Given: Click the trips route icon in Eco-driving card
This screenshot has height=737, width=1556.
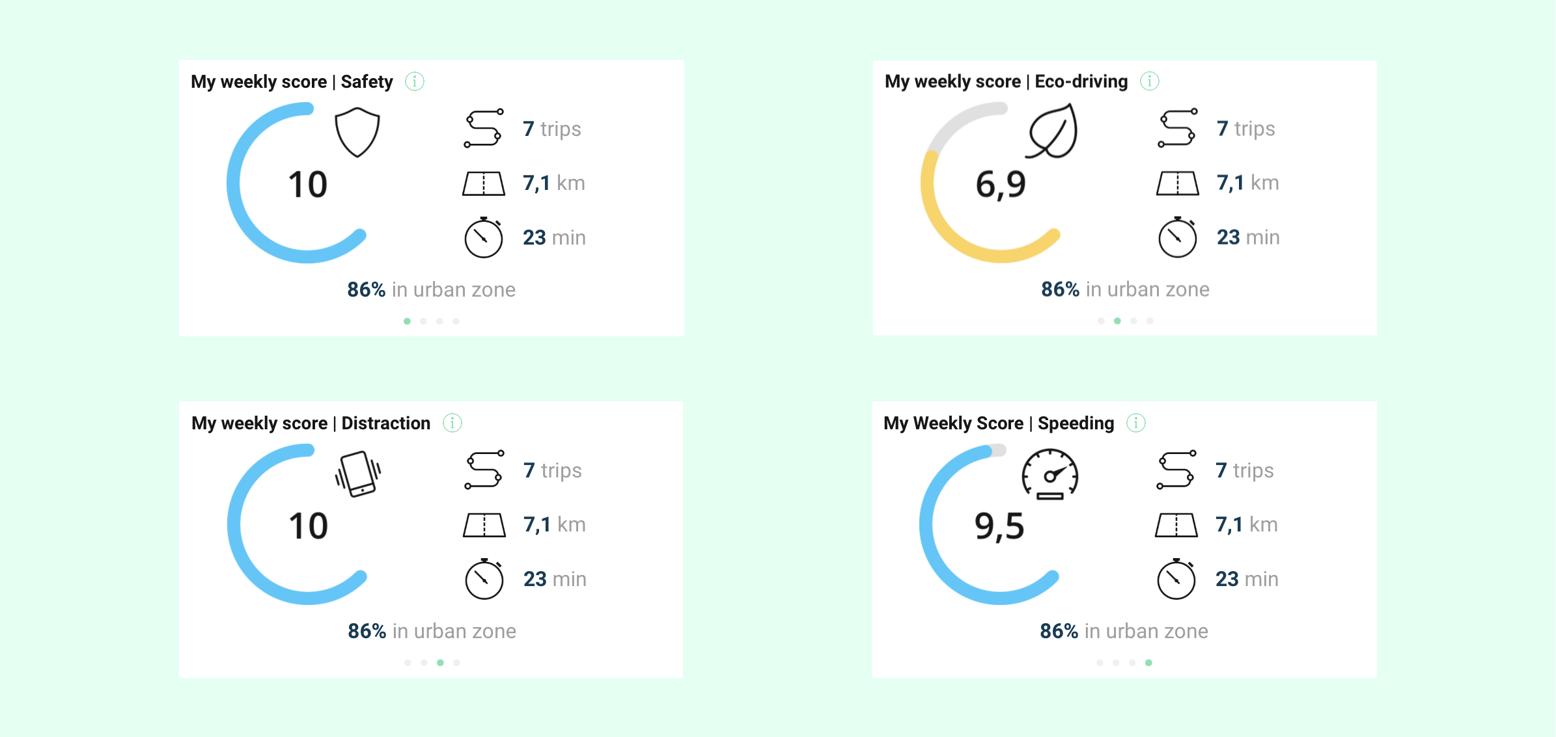Looking at the screenshot, I should pyautogui.click(x=1177, y=128).
